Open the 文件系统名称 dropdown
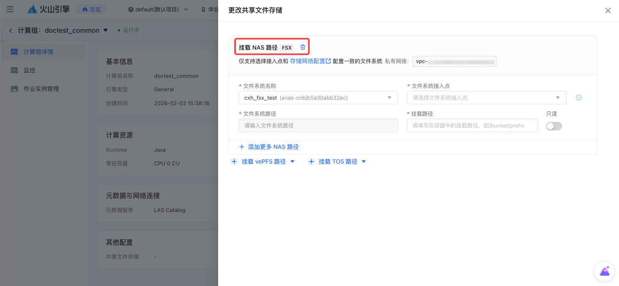This screenshot has height=286, width=619. (x=318, y=98)
